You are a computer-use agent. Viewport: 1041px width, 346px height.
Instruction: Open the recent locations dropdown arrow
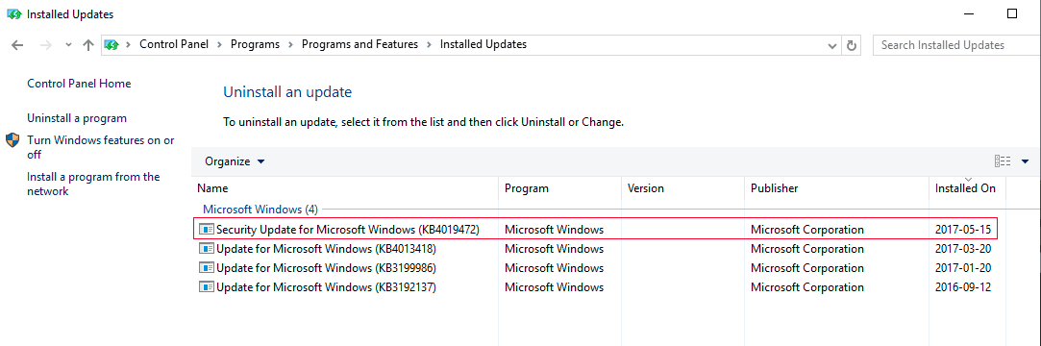click(x=68, y=45)
